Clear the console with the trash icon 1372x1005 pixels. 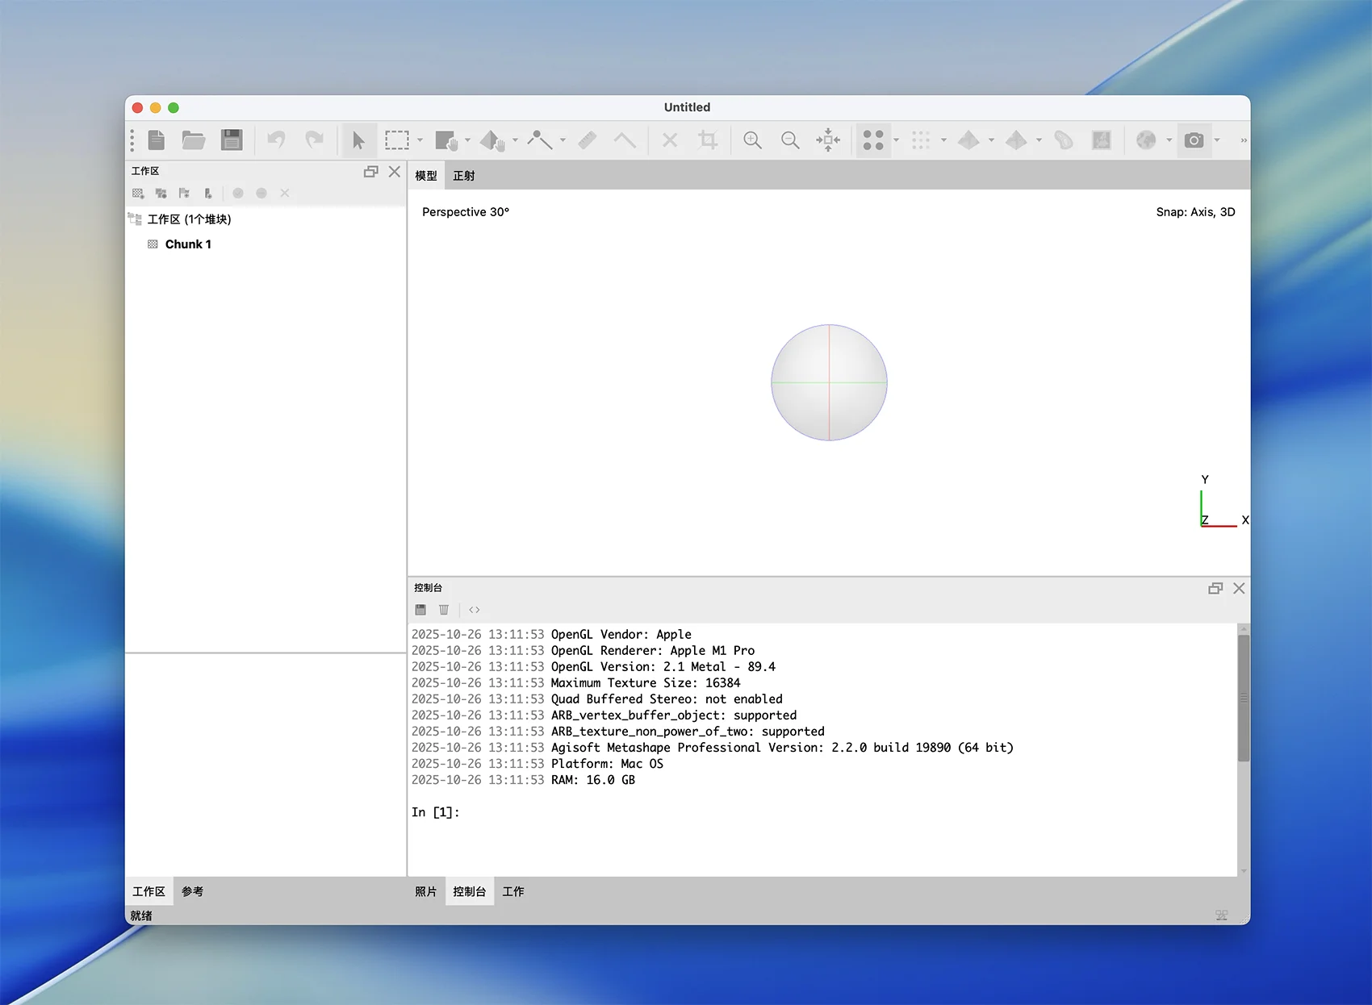coord(444,610)
